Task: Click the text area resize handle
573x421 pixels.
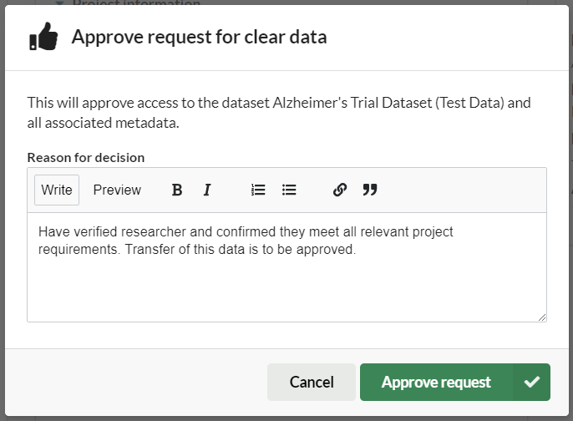Action: (x=542, y=317)
